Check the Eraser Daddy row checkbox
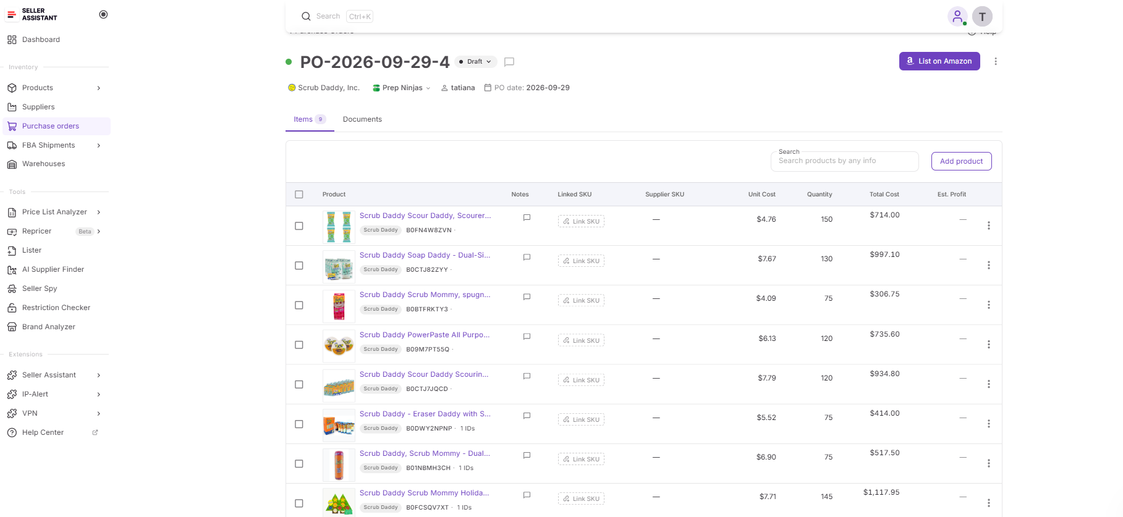This screenshot has width=1123, height=517. 299,424
